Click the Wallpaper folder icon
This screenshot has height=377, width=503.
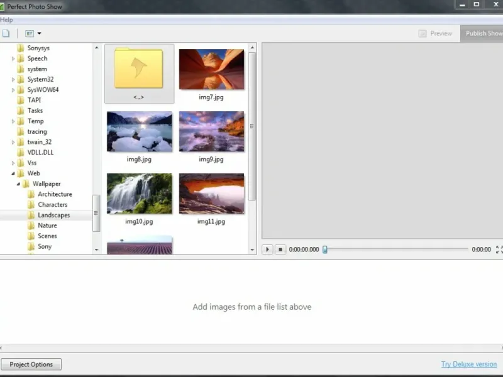[x=26, y=183]
